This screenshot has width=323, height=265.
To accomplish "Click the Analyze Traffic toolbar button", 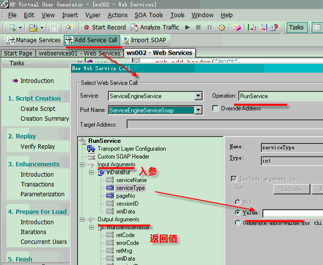I will point(155,27).
